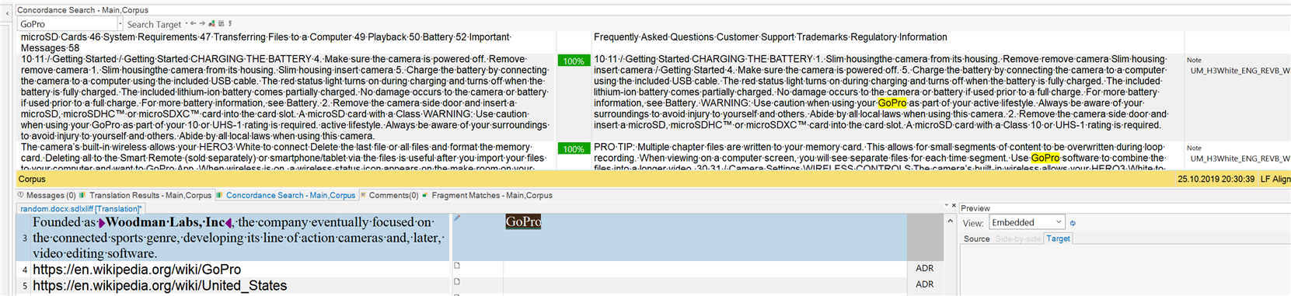
Task: Click the ADR cell for segment 5
Action: click(925, 285)
